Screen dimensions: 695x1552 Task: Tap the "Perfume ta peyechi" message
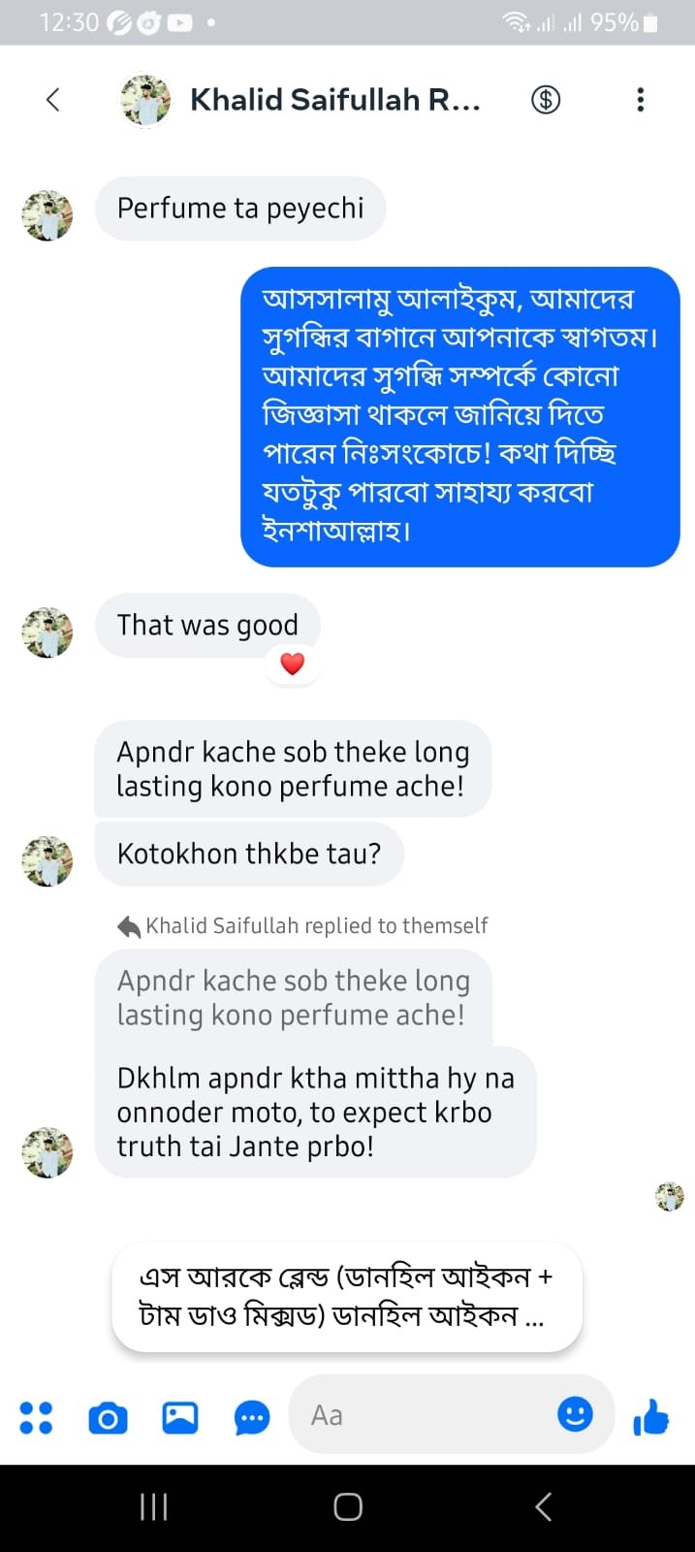240,209
